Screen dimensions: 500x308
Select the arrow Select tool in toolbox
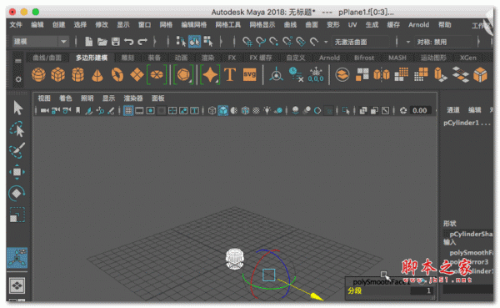[x=17, y=108]
